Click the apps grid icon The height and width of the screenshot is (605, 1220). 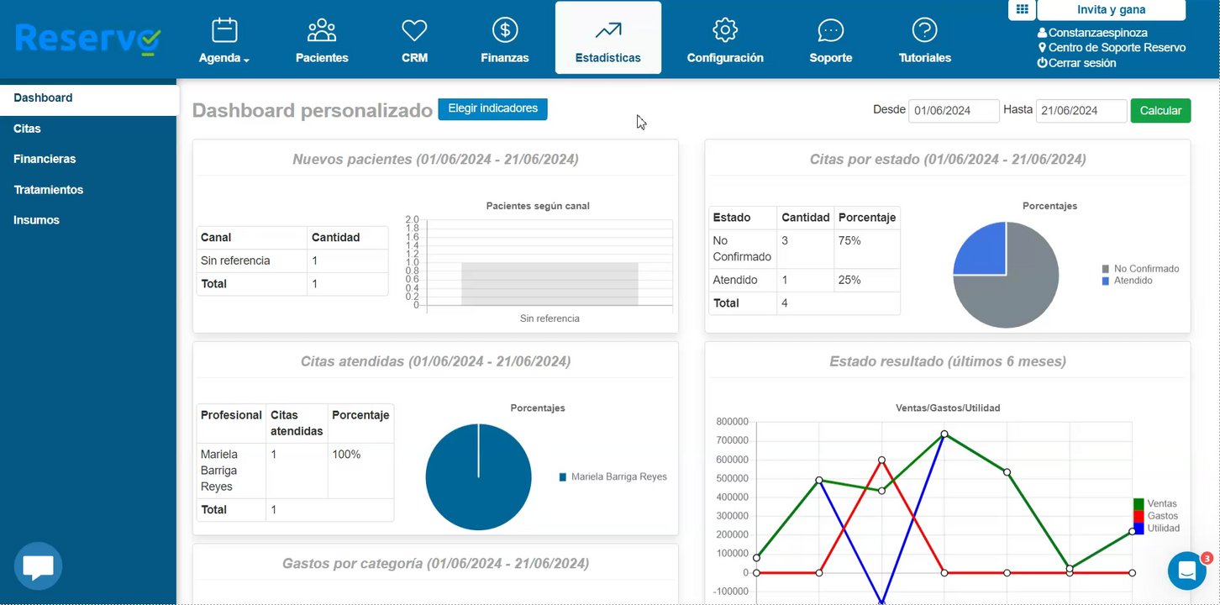coord(1022,10)
